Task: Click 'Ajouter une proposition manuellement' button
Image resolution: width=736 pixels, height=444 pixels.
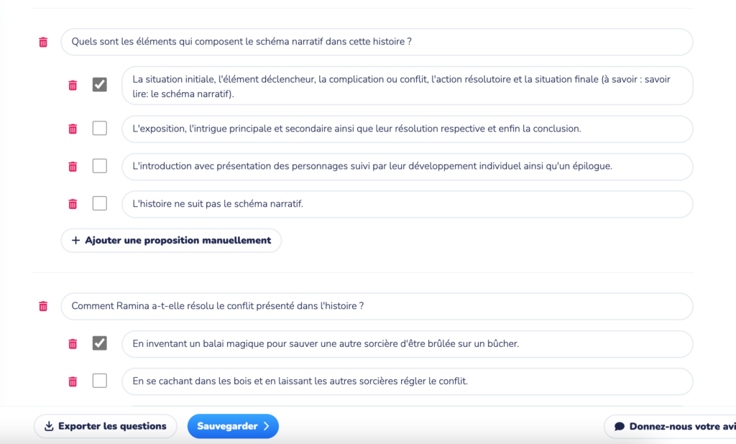Action: (171, 240)
